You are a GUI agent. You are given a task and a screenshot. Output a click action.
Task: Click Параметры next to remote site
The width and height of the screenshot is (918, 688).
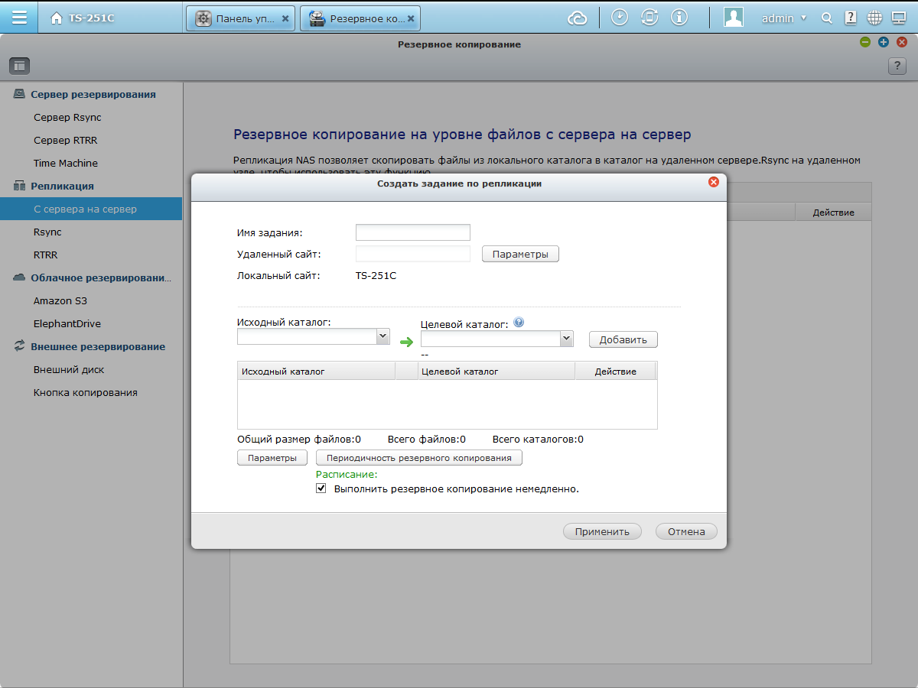click(520, 254)
